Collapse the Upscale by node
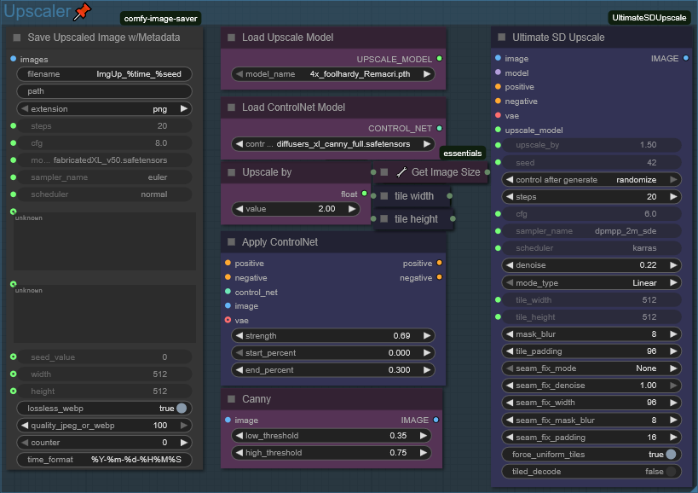 click(x=231, y=172)
